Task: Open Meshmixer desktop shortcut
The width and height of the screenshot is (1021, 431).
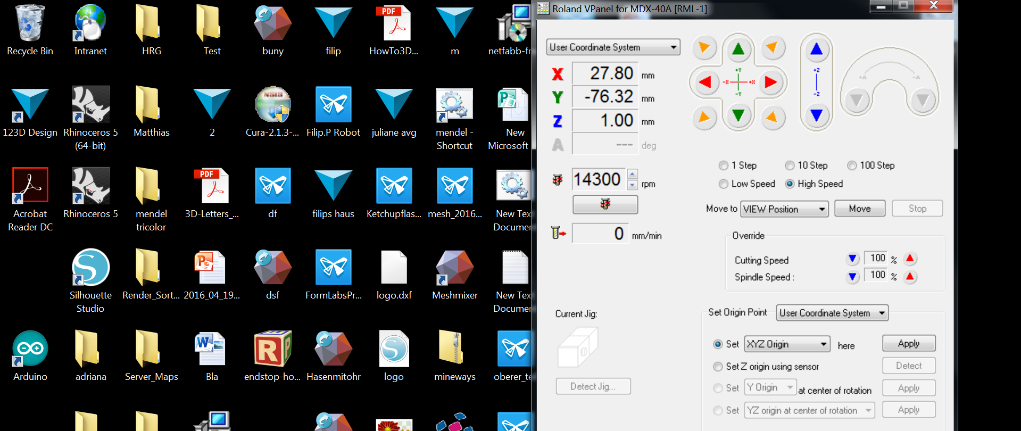Action: pyautogui.click(x=454, y=275)
